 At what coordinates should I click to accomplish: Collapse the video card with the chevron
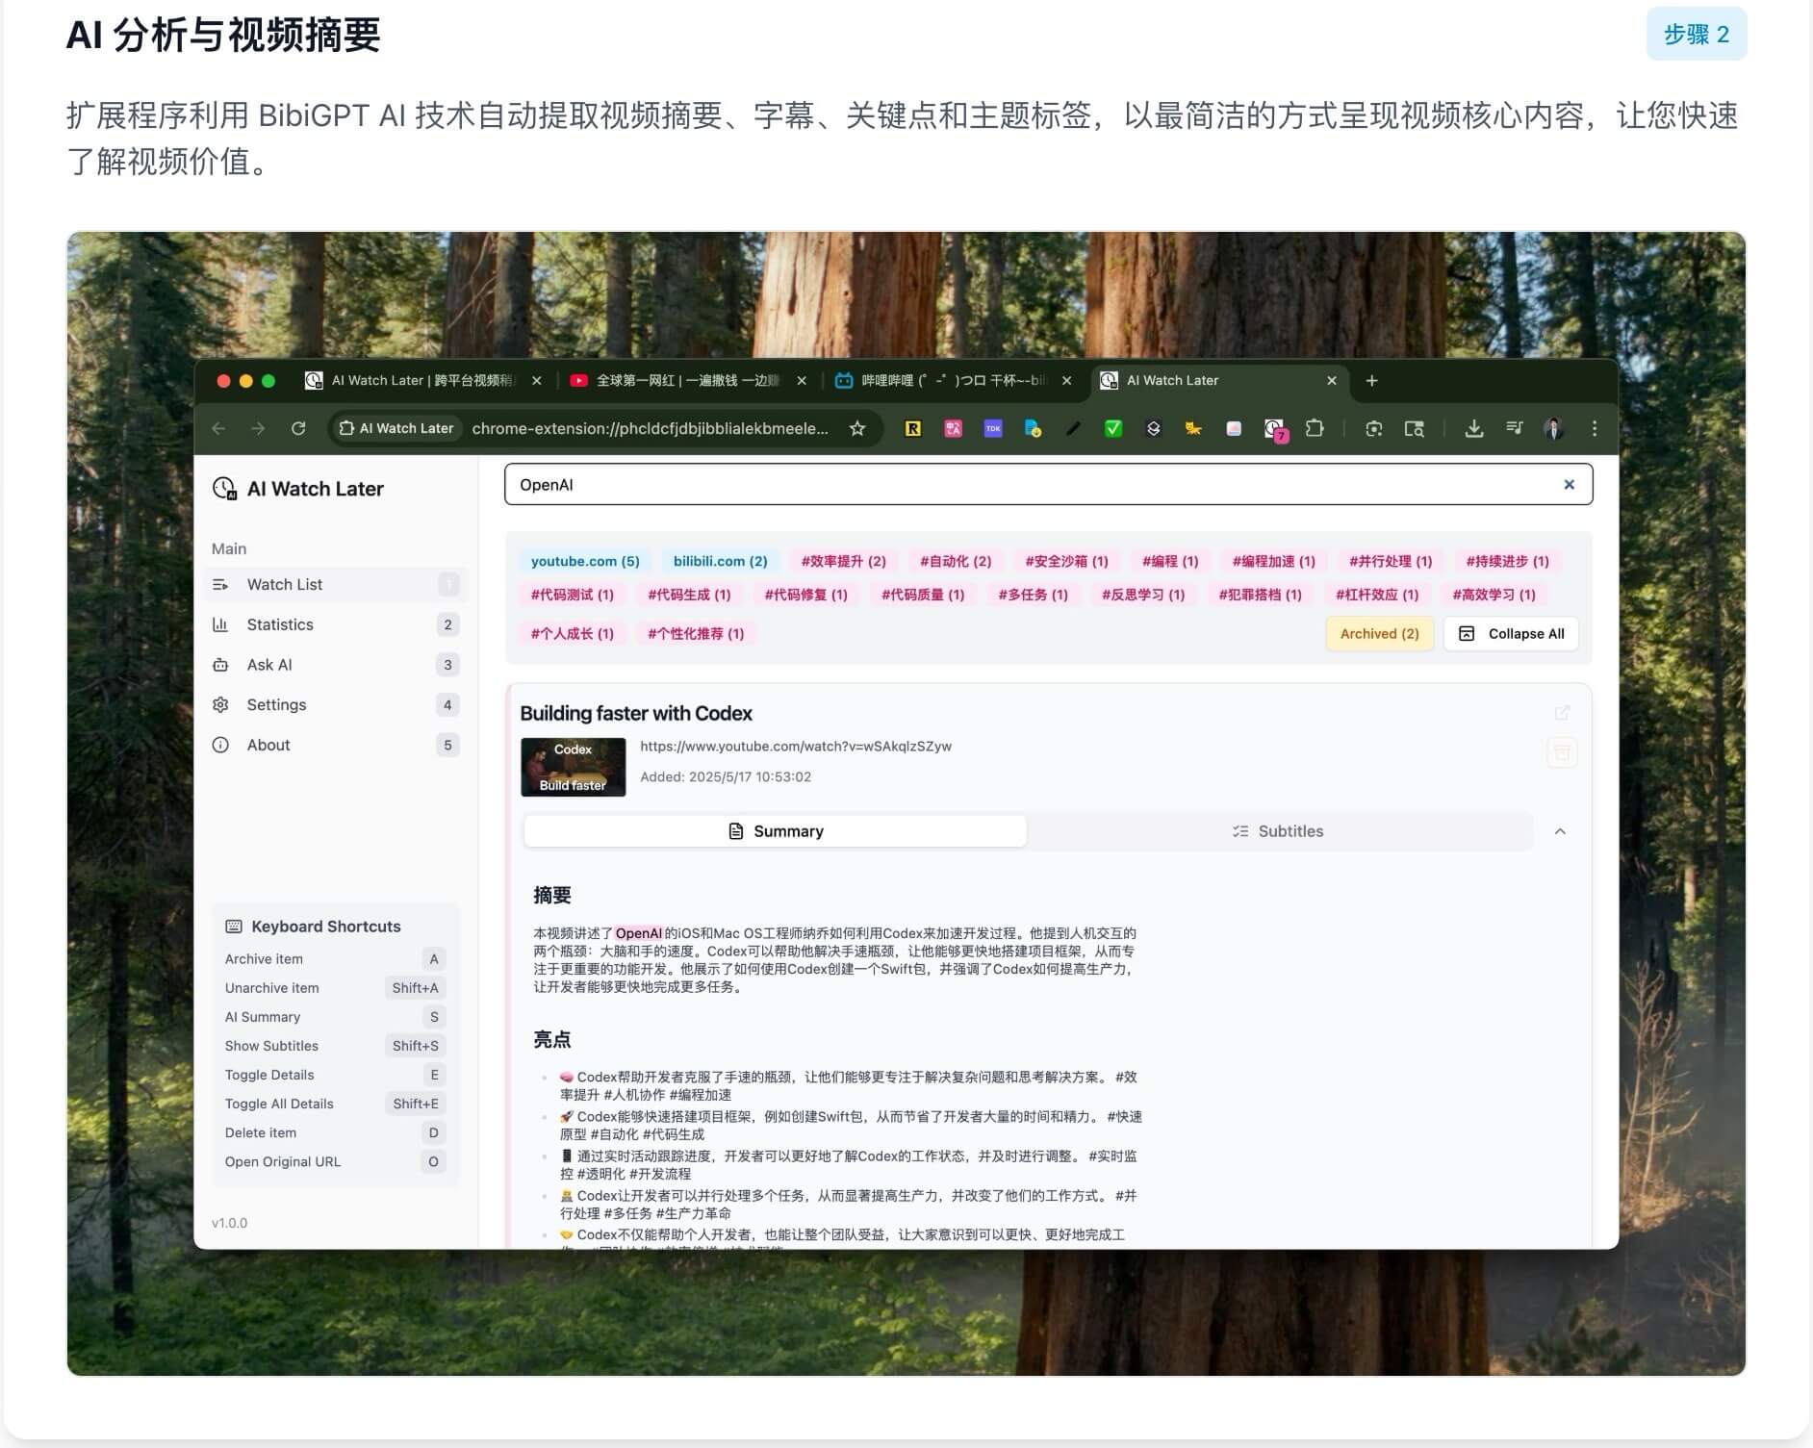[1561, 830]
